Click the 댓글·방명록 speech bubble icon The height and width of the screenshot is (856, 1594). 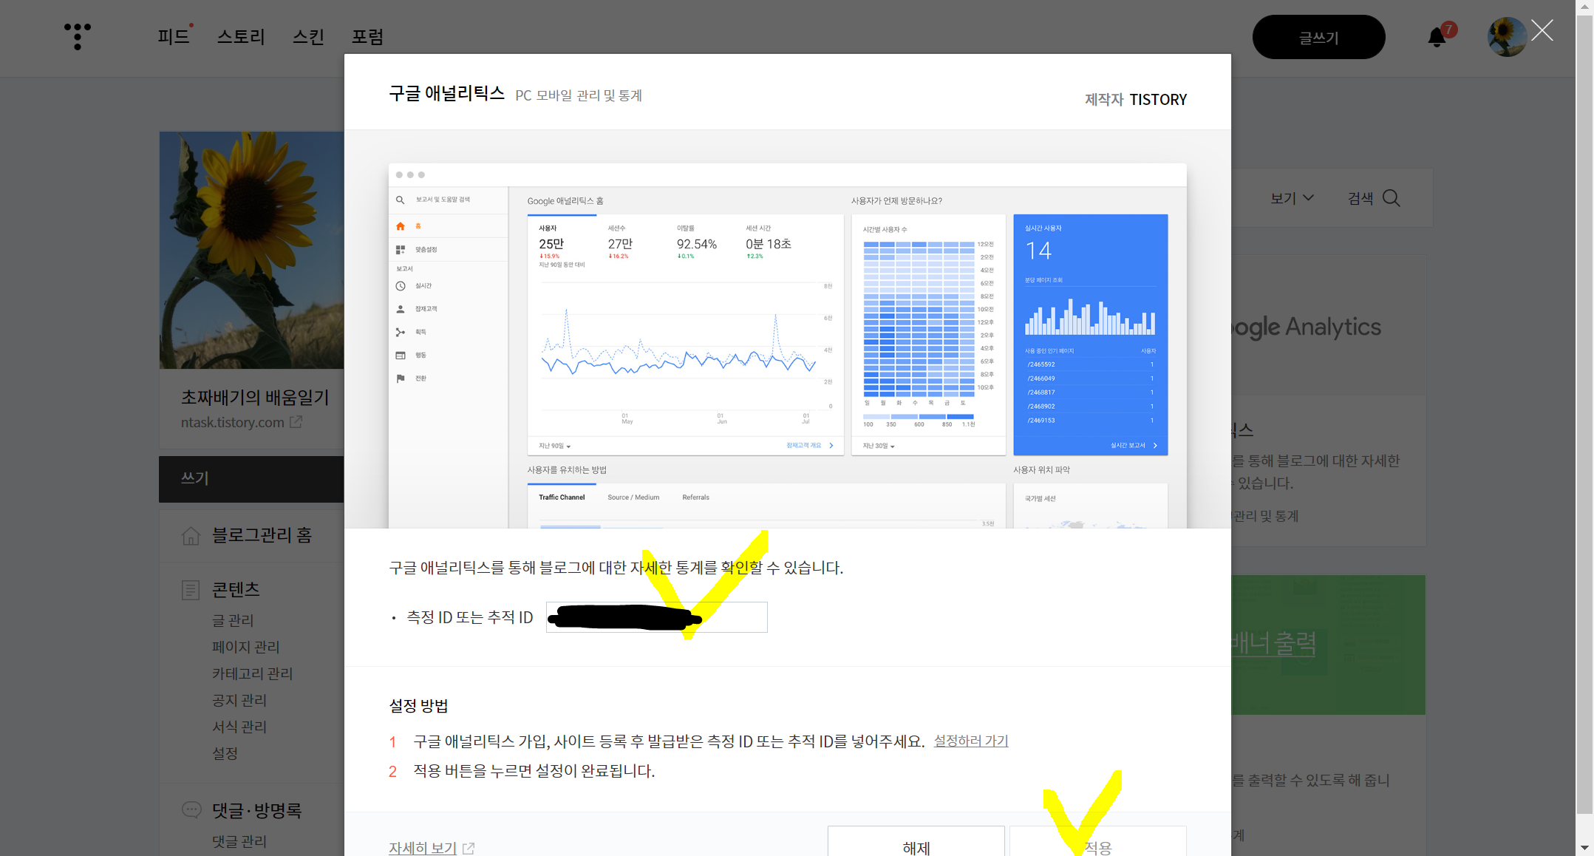pos(191,810)
